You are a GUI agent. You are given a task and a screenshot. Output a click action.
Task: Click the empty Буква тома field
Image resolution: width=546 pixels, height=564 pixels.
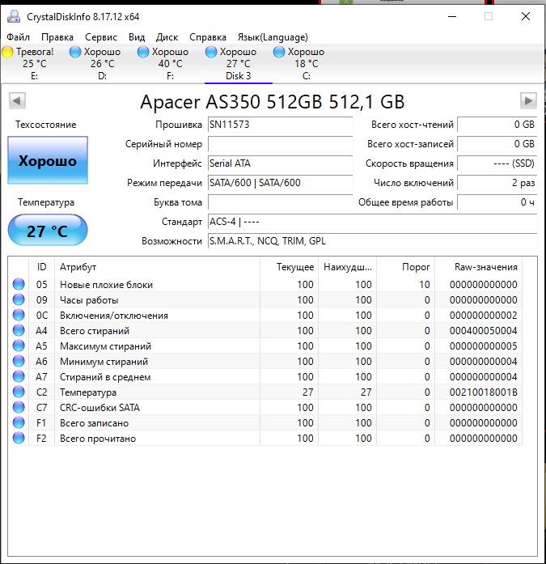(280, 202)
